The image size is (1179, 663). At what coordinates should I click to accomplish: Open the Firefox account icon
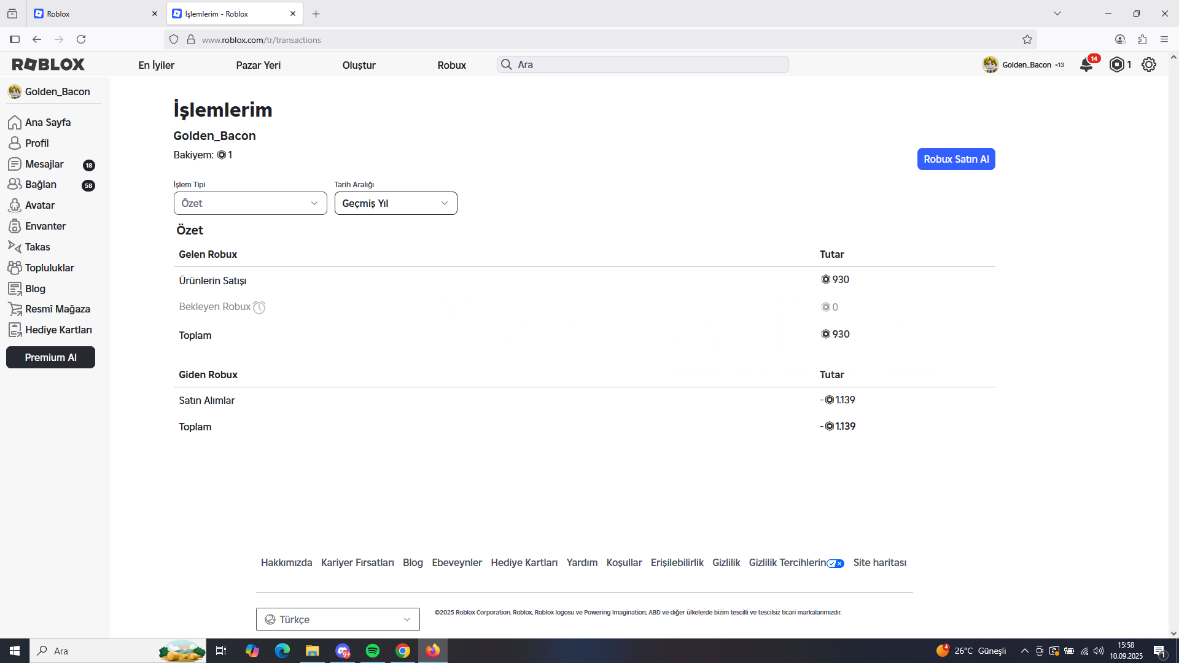[1120, 40]
